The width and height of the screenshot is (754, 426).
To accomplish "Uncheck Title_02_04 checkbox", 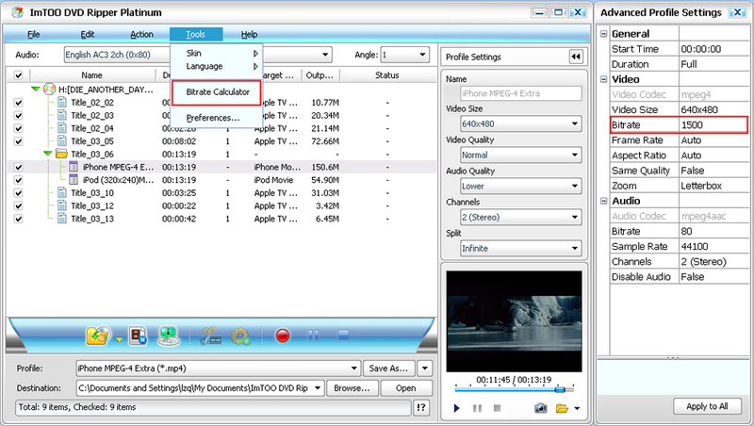I will click(18, 128).
